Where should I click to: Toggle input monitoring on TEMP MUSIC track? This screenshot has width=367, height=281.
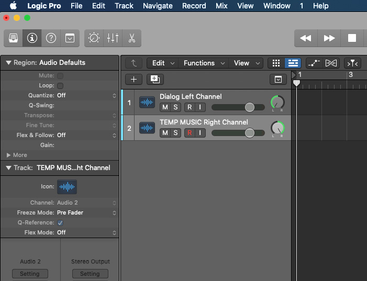pyautogui.click(x=200, y=133)
